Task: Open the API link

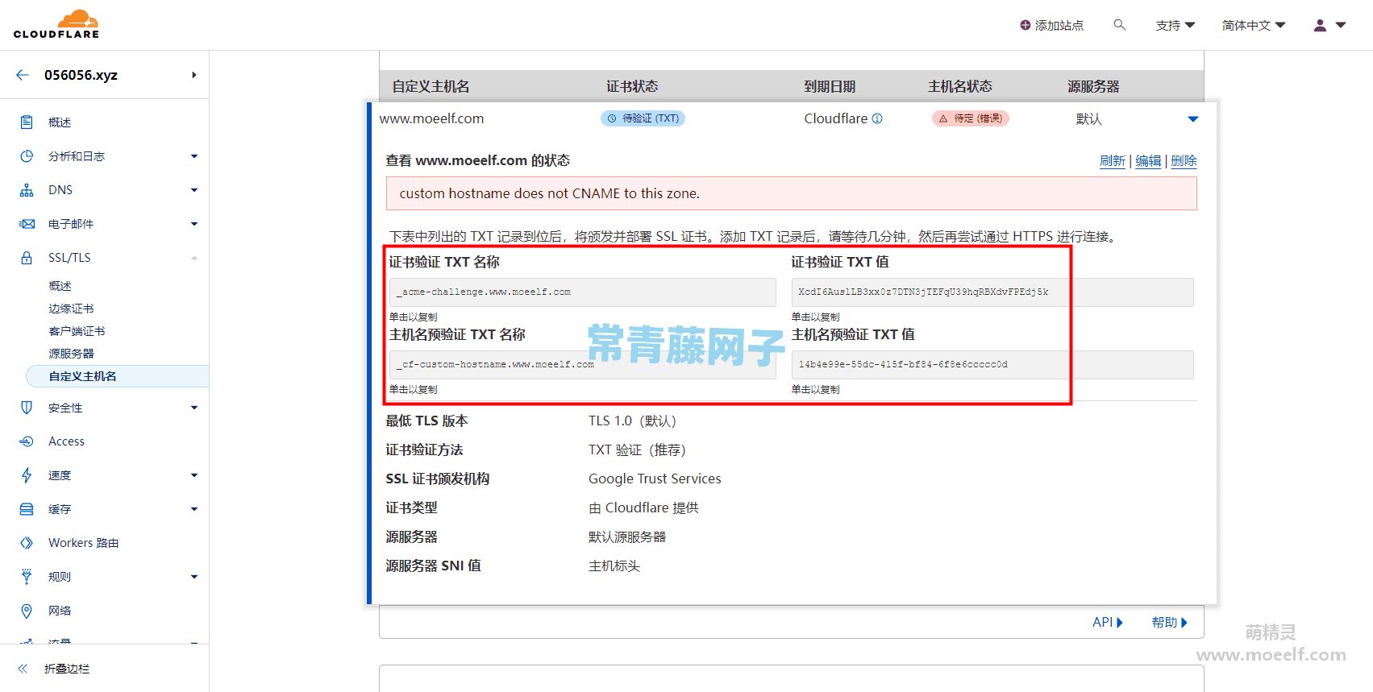Action: point(1107,622)
